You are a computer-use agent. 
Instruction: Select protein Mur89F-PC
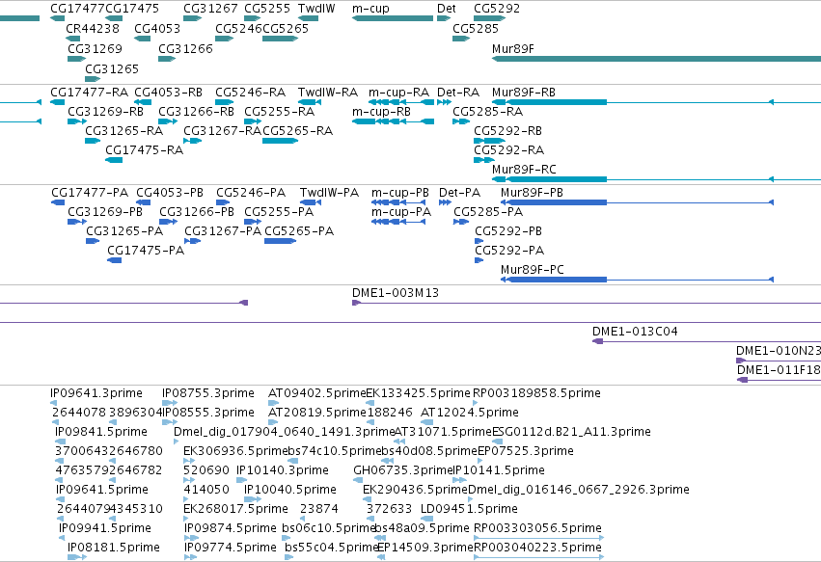tap(532, 270)
